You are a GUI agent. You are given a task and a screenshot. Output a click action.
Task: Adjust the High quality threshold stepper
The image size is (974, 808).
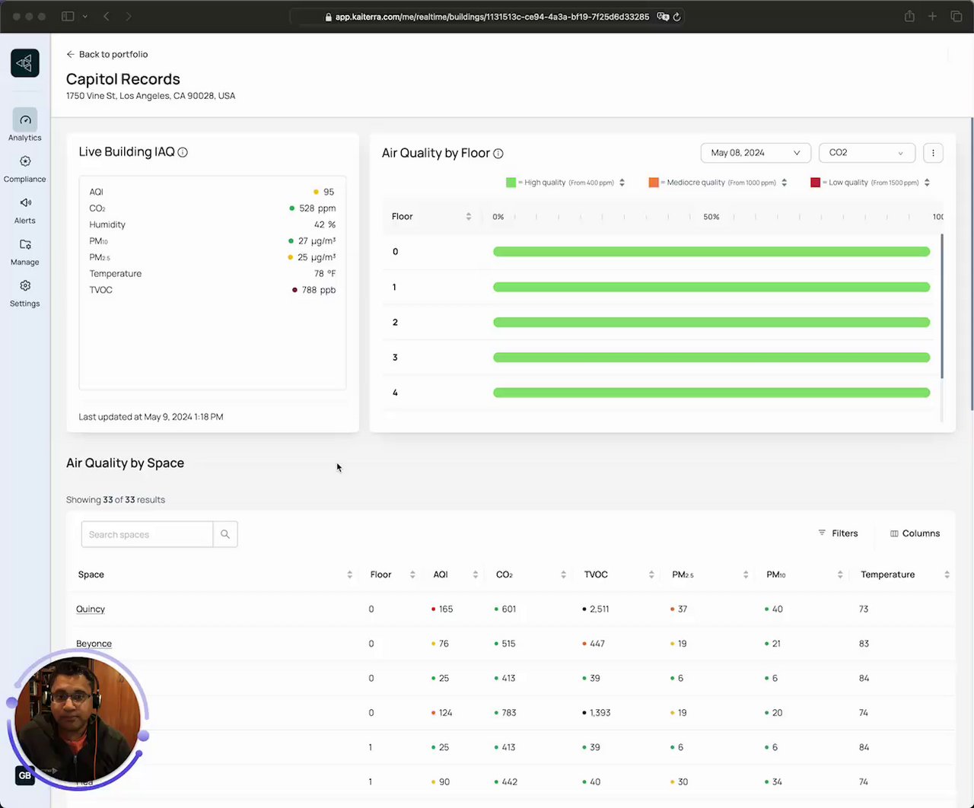click(622, 183)
